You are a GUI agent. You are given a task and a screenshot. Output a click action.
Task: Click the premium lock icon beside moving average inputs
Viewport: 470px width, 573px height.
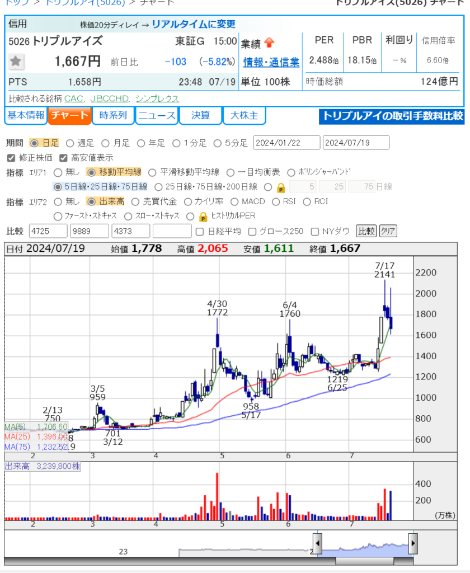(281, 187)
